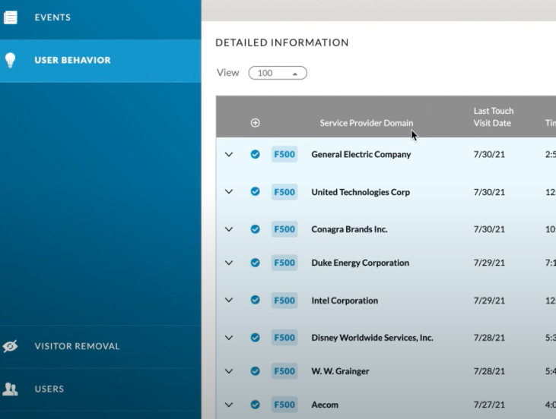Click F500 badge next to Intel Corporation

click(284, 301)
